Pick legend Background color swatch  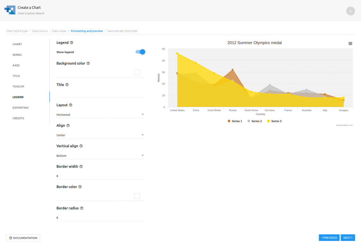click(137, 73)
